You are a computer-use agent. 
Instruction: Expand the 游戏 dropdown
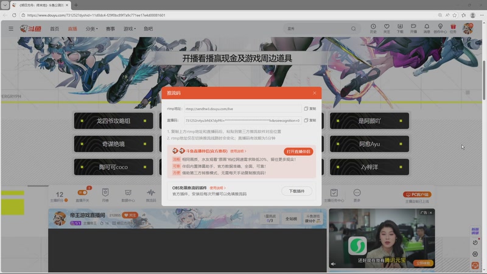pos(130,29)
